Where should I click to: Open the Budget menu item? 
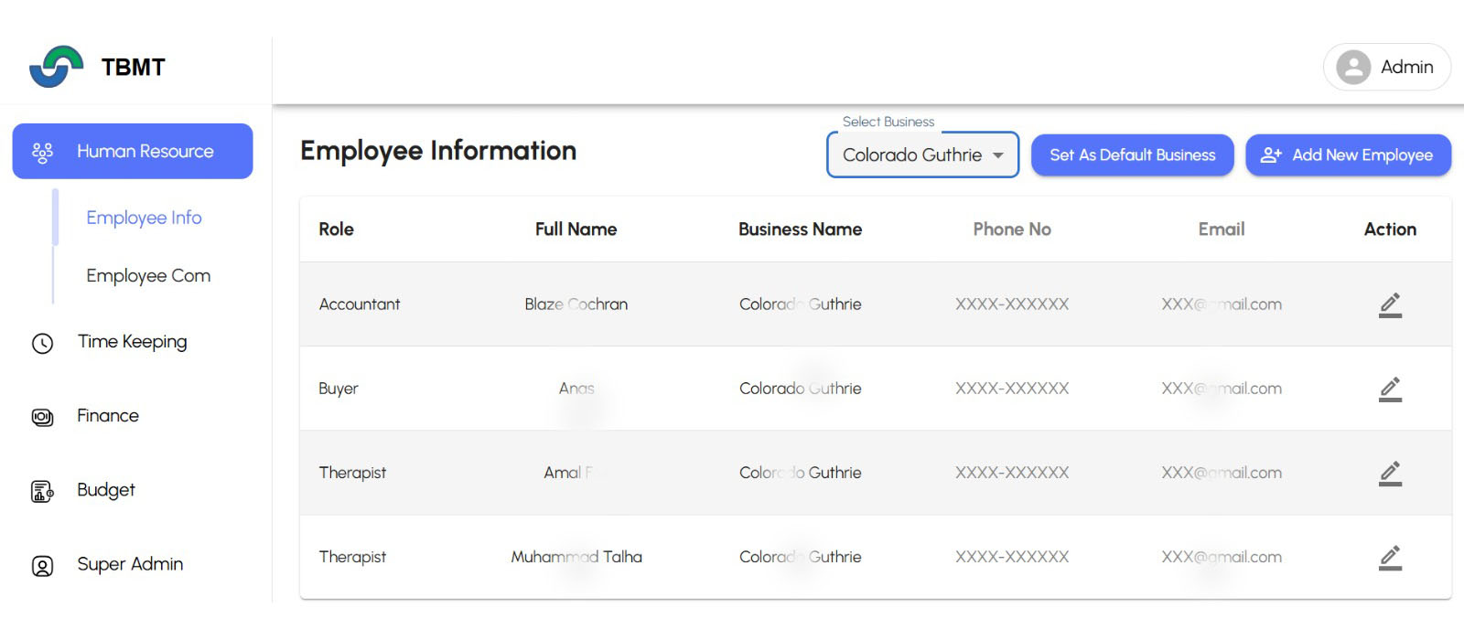pos(106,490)
